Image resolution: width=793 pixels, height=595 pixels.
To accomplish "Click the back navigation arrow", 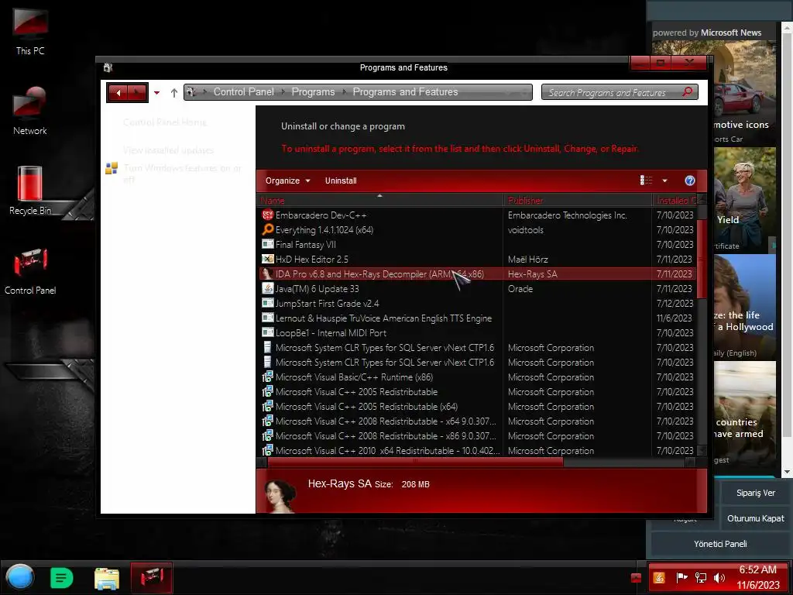I will (118, 93).
